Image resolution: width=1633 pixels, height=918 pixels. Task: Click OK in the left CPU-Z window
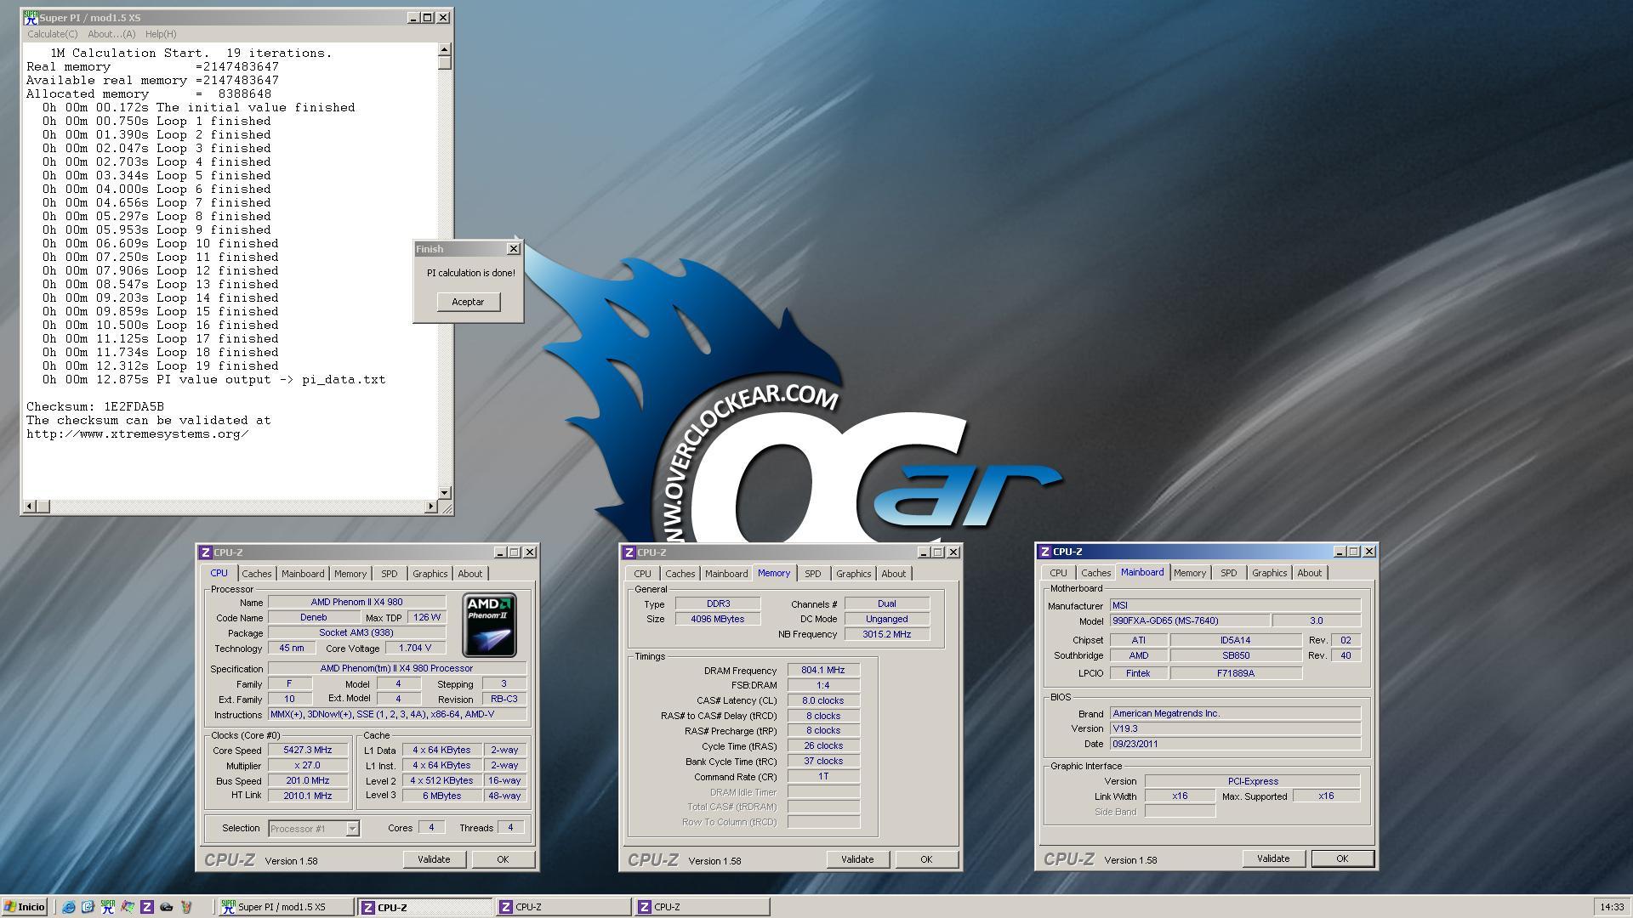point(503,859)
